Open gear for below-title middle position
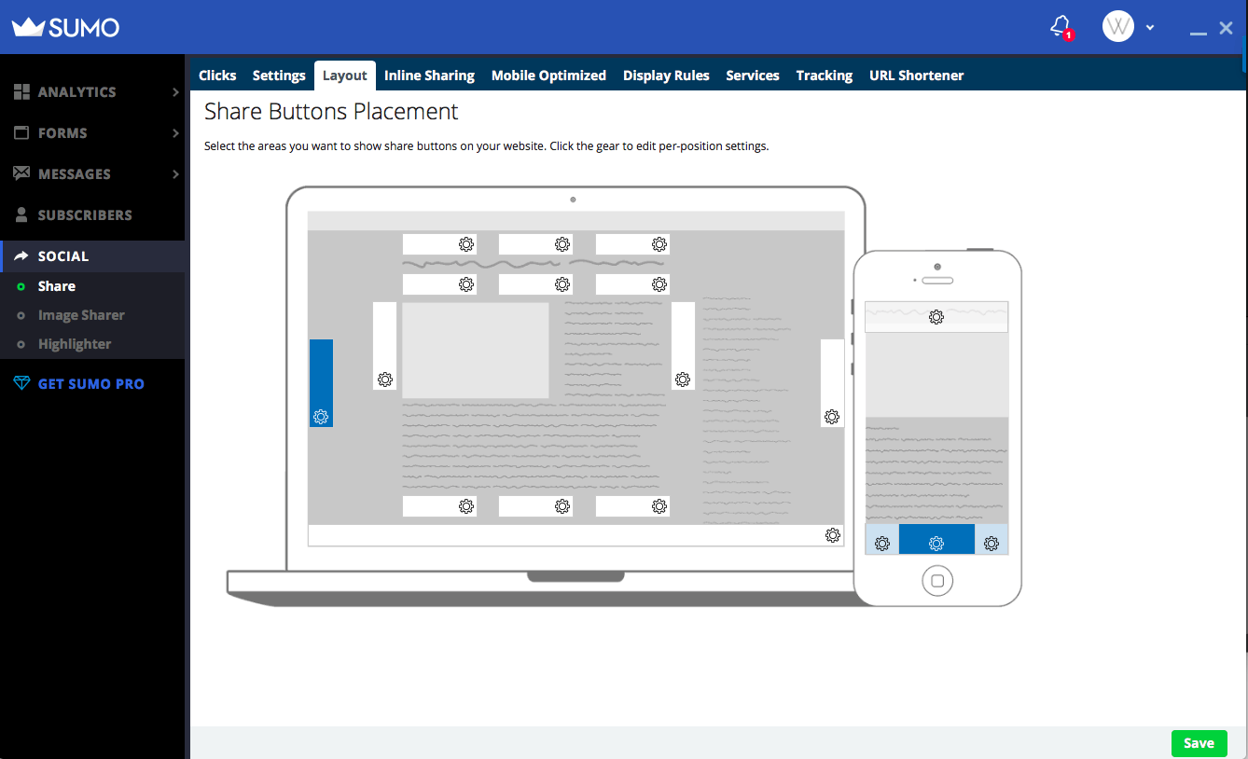The height and width of the screenshot is (759, 1248). click(562, 284)
